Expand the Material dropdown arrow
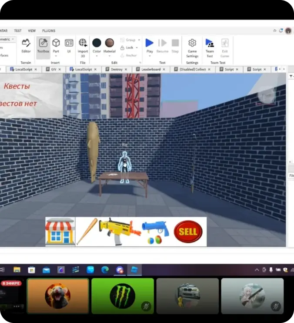294x323 pixels. coord(110,56)
